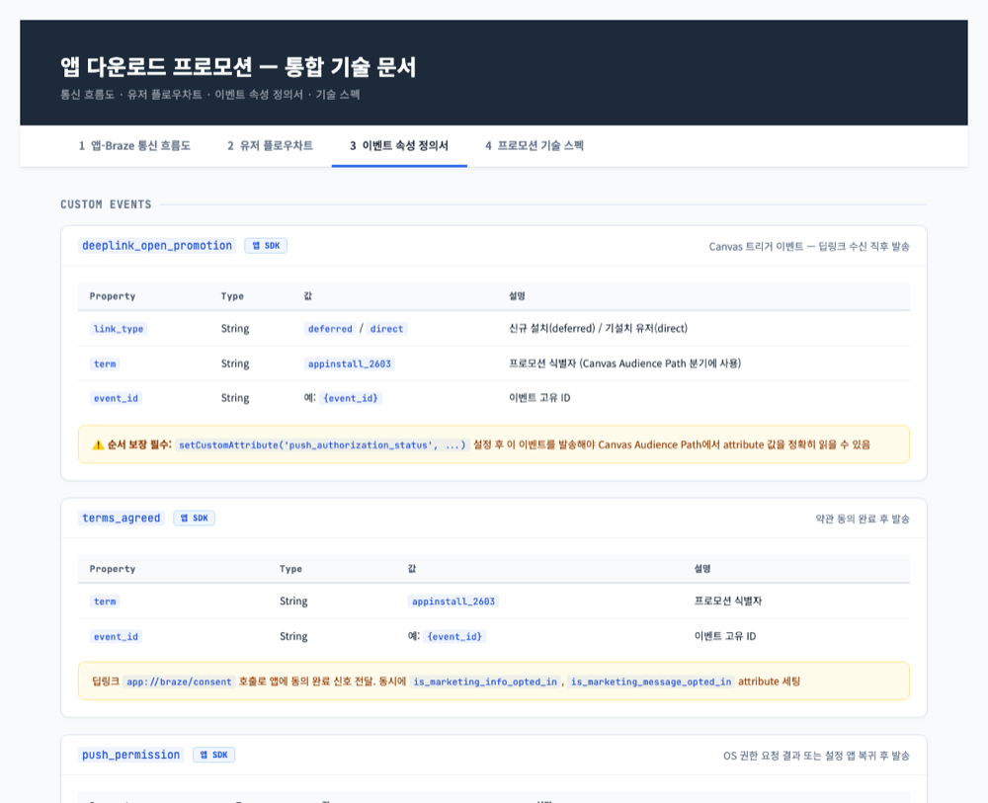Click the deeplink_open_promotion event name
Screen dimensions: 988x803
(x=157, y=246)
